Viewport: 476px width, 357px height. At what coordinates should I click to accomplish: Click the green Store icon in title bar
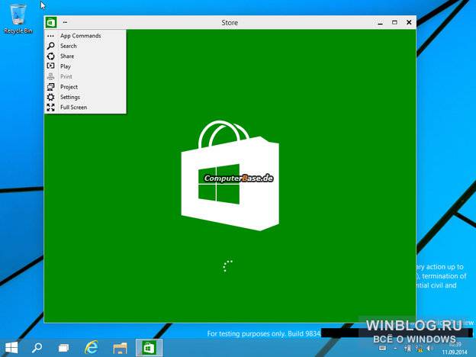51,22
